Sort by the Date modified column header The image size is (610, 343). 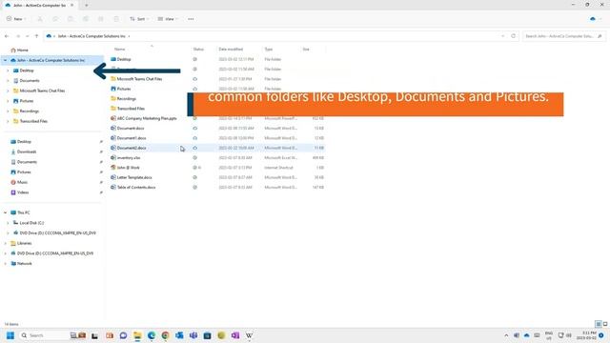(231, 49)
